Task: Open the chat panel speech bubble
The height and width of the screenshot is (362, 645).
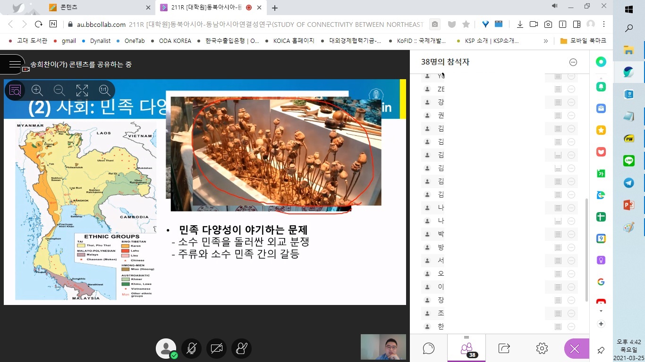Action: coord(429,348)
